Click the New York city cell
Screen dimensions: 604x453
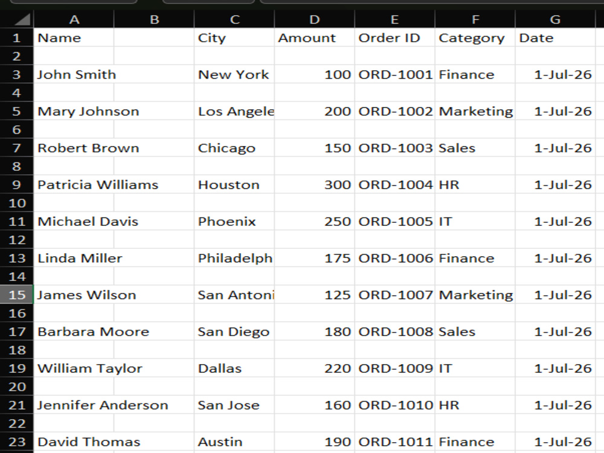tap(234, 74)
